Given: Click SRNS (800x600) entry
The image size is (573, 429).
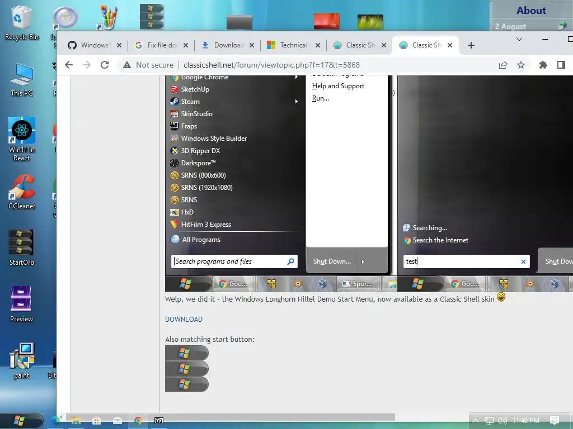Looking at the screenshot, I should tap(203, 175).
